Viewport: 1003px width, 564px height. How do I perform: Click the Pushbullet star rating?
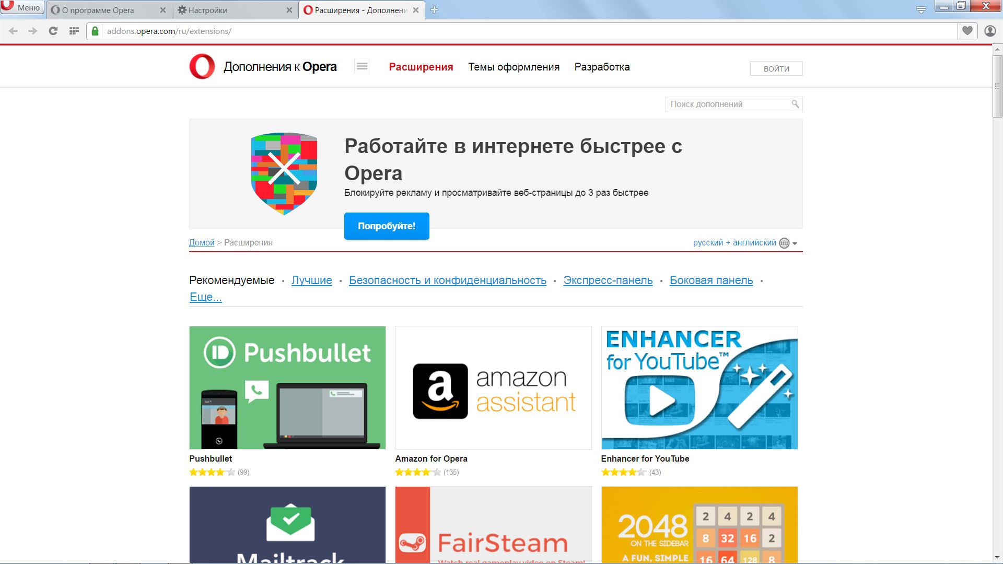pos(212,473)
